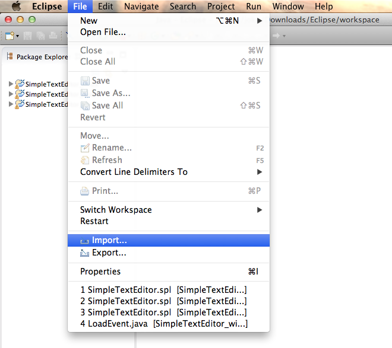The height and width of the screenshot is (348, 392).
Task: Click the red close window button
Action: 8,20
